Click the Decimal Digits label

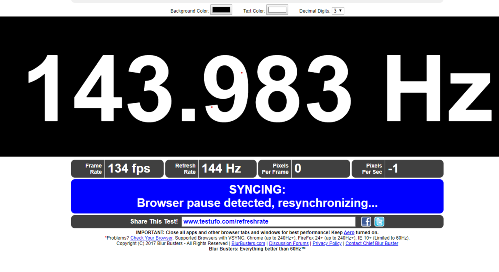coord(314,10)
